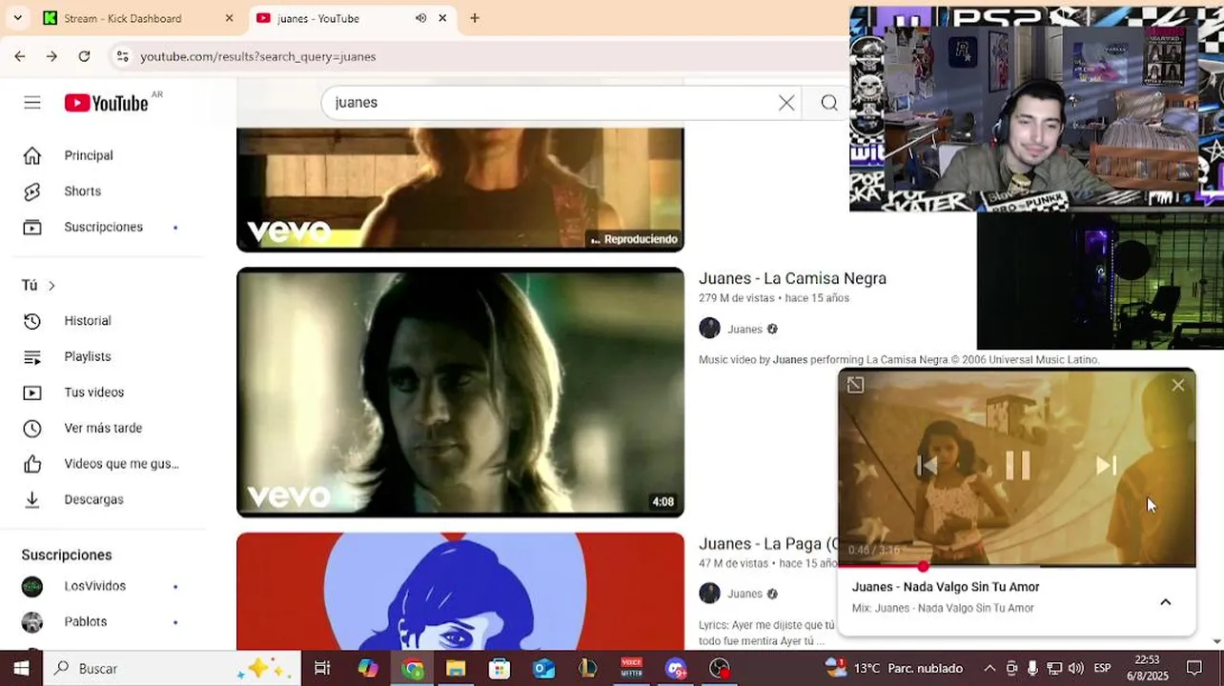Image resolution: width=1224 pixels, height=686 pixels.
Task: Open Suscripciones in sidebar
Action: click(x=103, y=227)
